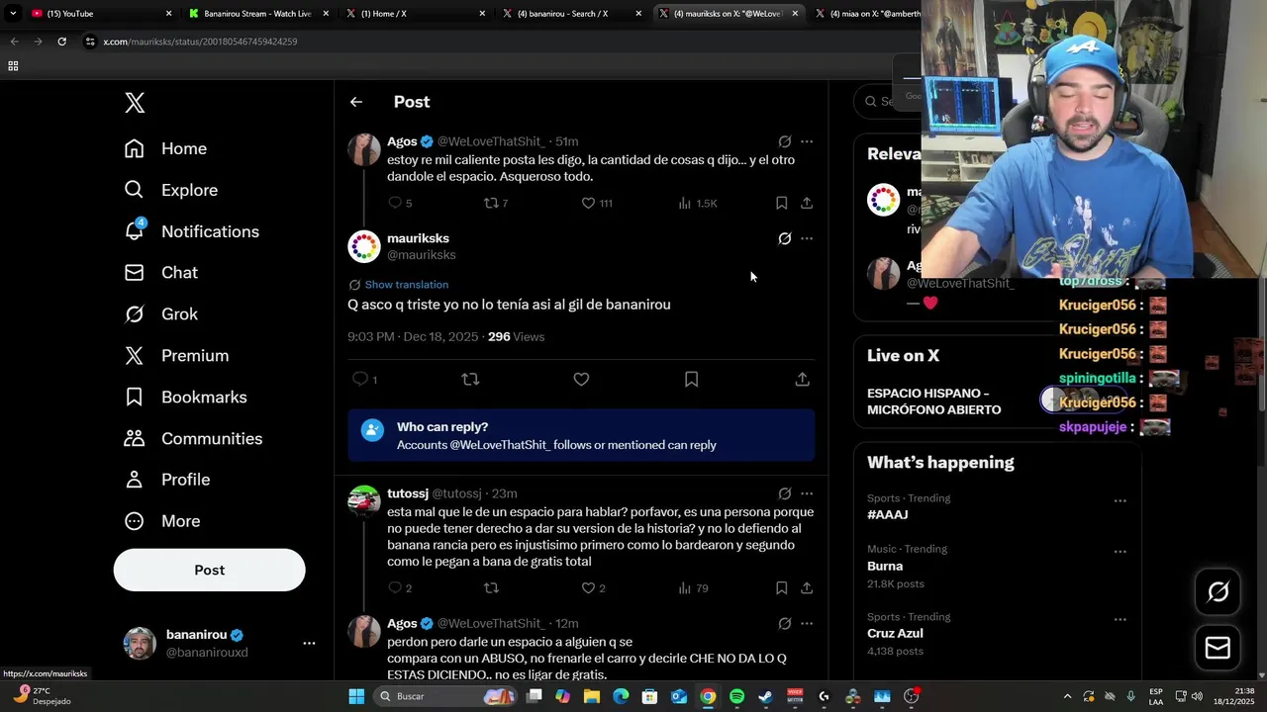Viewport: 1267px width, 712px height.
Task: Open Explore in the X sidebar
Action: pyautogui.click(x=170, y=190)
